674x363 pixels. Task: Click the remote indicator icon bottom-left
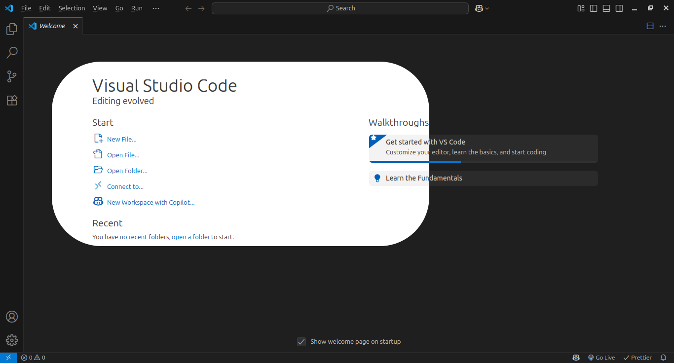[7, 357]
